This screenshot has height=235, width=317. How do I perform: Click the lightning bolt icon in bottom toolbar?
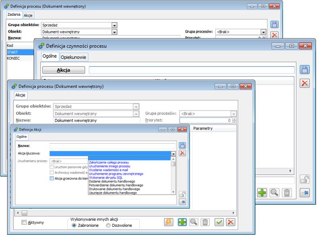(169, 222)
